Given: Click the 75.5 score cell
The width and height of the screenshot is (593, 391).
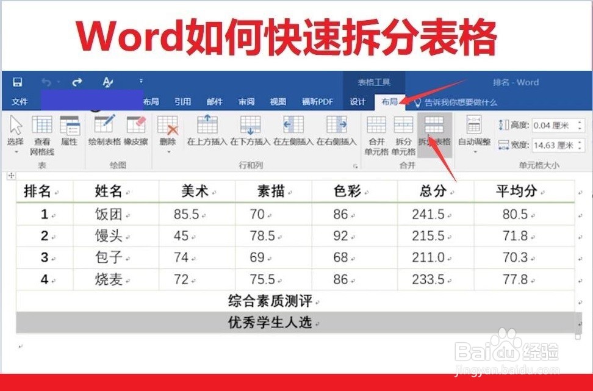Looking at the screenshot, I should (x=274, y=279).
